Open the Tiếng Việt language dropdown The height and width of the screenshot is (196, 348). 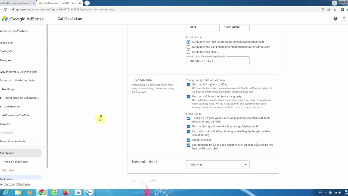tap(217, 165)
